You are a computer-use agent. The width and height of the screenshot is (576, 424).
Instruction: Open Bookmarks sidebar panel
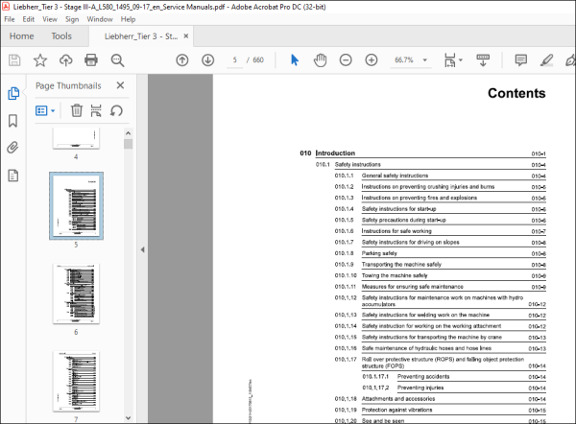click(x=12, y=121)
